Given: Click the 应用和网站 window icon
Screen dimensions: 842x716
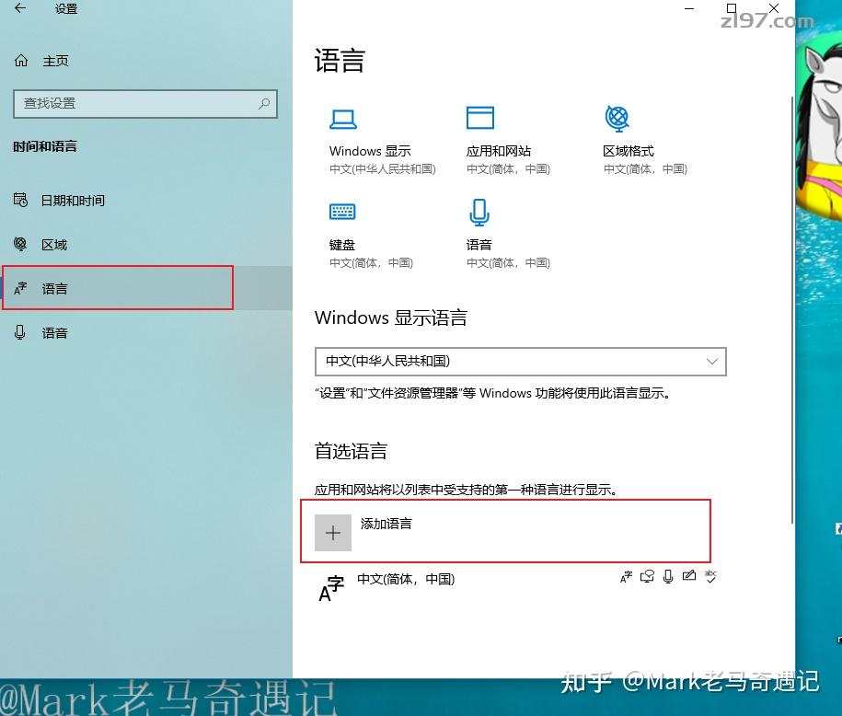Looking at the screenshot, I should click(480, 118).
